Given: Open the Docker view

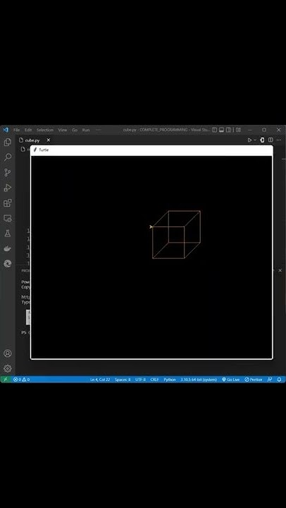Looking at the screenshot, I should (x=7, y=248).
